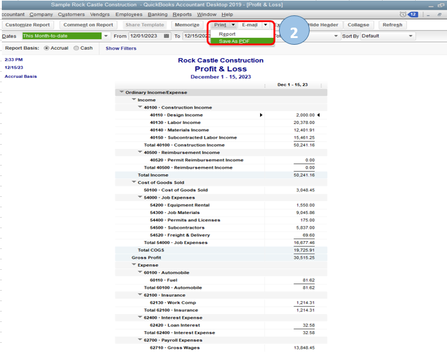Open the Banking menu
This screenshot has height=352, width=447.
click(158, 14)
